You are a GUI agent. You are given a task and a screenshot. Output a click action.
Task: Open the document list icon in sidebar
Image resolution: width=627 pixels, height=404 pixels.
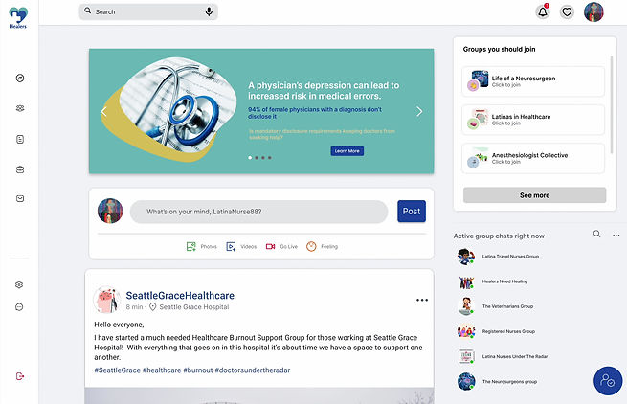click(x=20, y=139)
